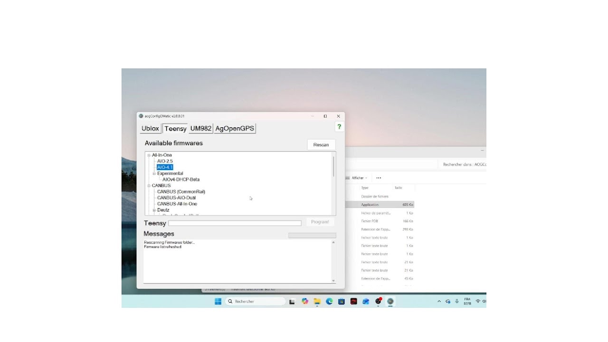Click the Rescan button
Screen dimensions: 608x342
(321, 145)
